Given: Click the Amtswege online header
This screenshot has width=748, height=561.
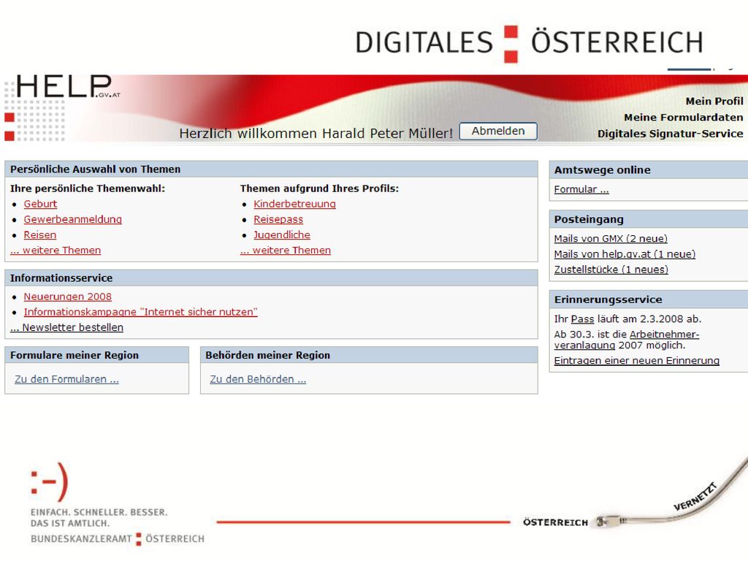Looking at the screenshot, I should pyautogui.click(x=649, y=169).
